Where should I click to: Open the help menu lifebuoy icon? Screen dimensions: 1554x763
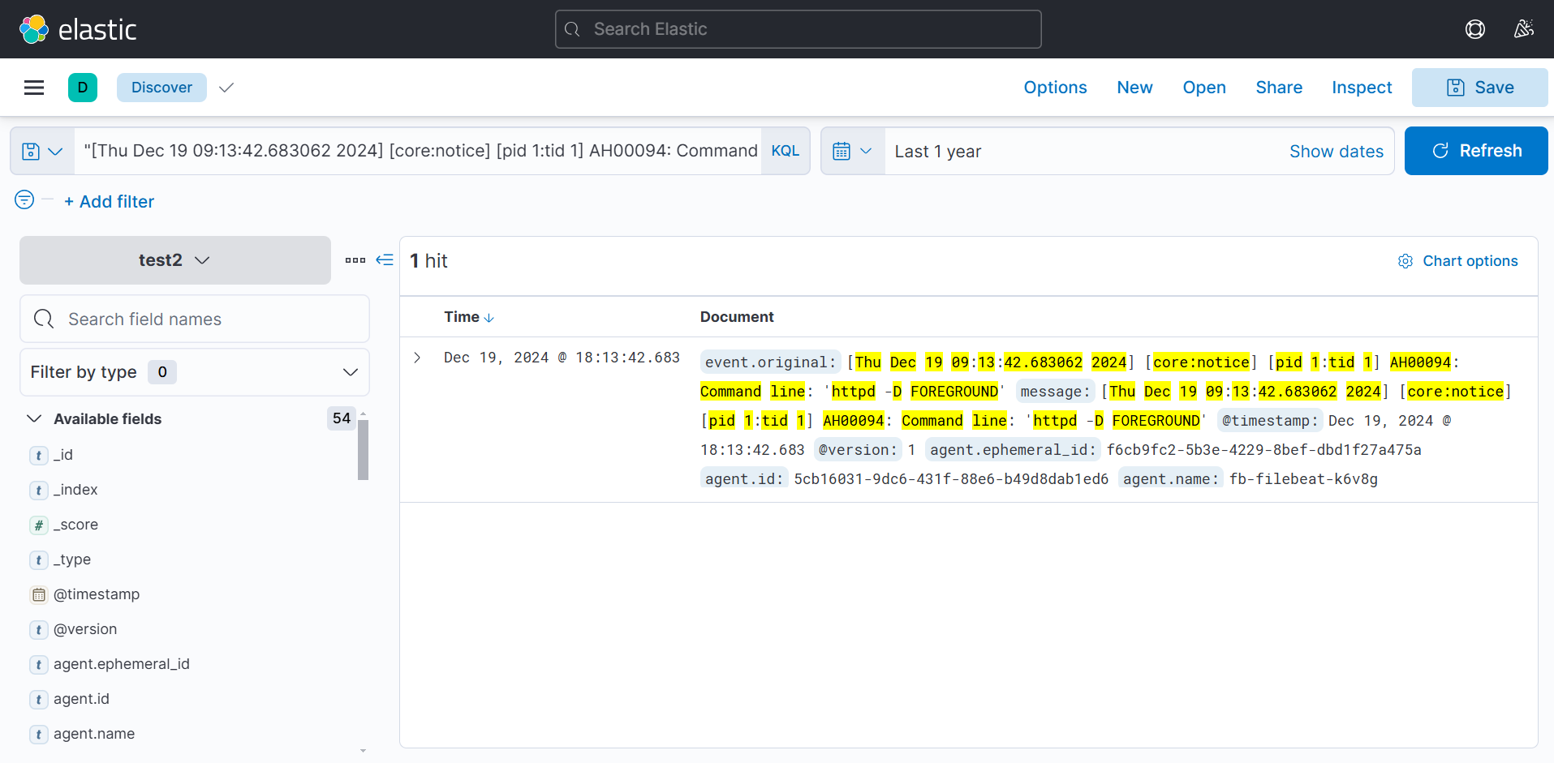(1475, 29)
